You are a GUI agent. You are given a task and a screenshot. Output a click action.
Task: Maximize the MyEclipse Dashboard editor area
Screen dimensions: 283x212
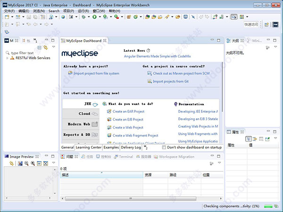tap(218, 40)
